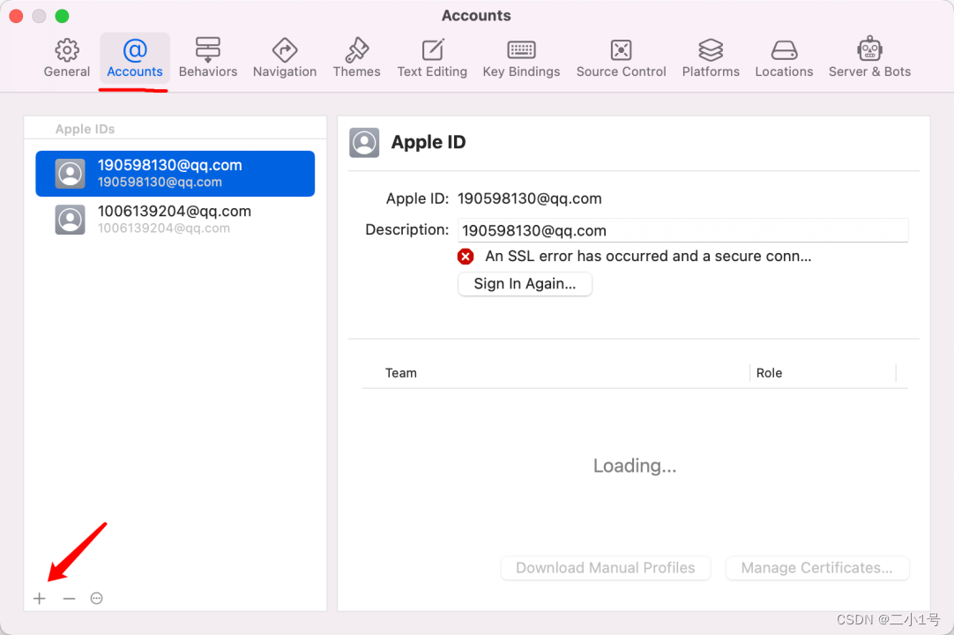
Task: Open the General preferences tab
Action: 67,59
